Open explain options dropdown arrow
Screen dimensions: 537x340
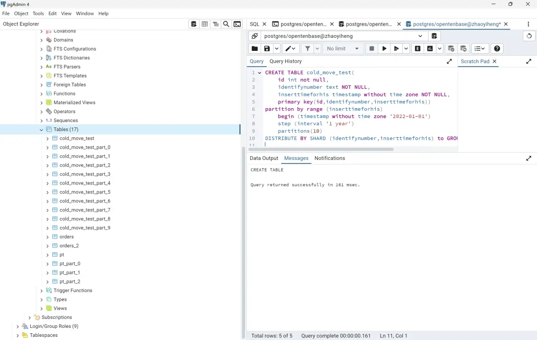[439, 49]
